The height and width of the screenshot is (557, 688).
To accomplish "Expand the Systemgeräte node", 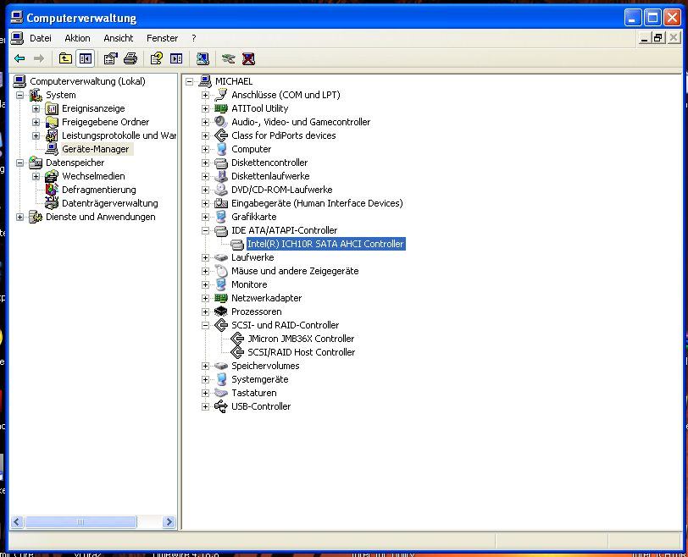I will click(205, 379).
